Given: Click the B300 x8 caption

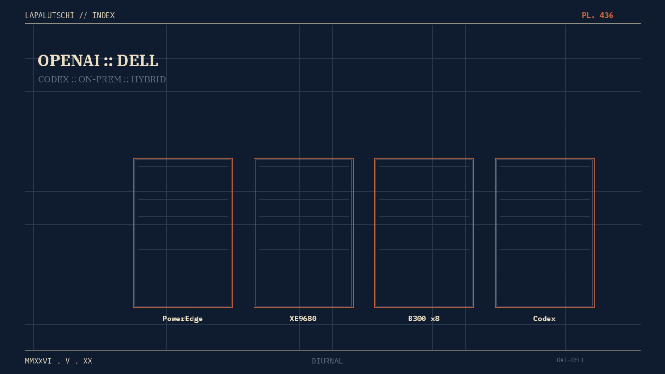Looking at the screenshot, I should [424, 319].
